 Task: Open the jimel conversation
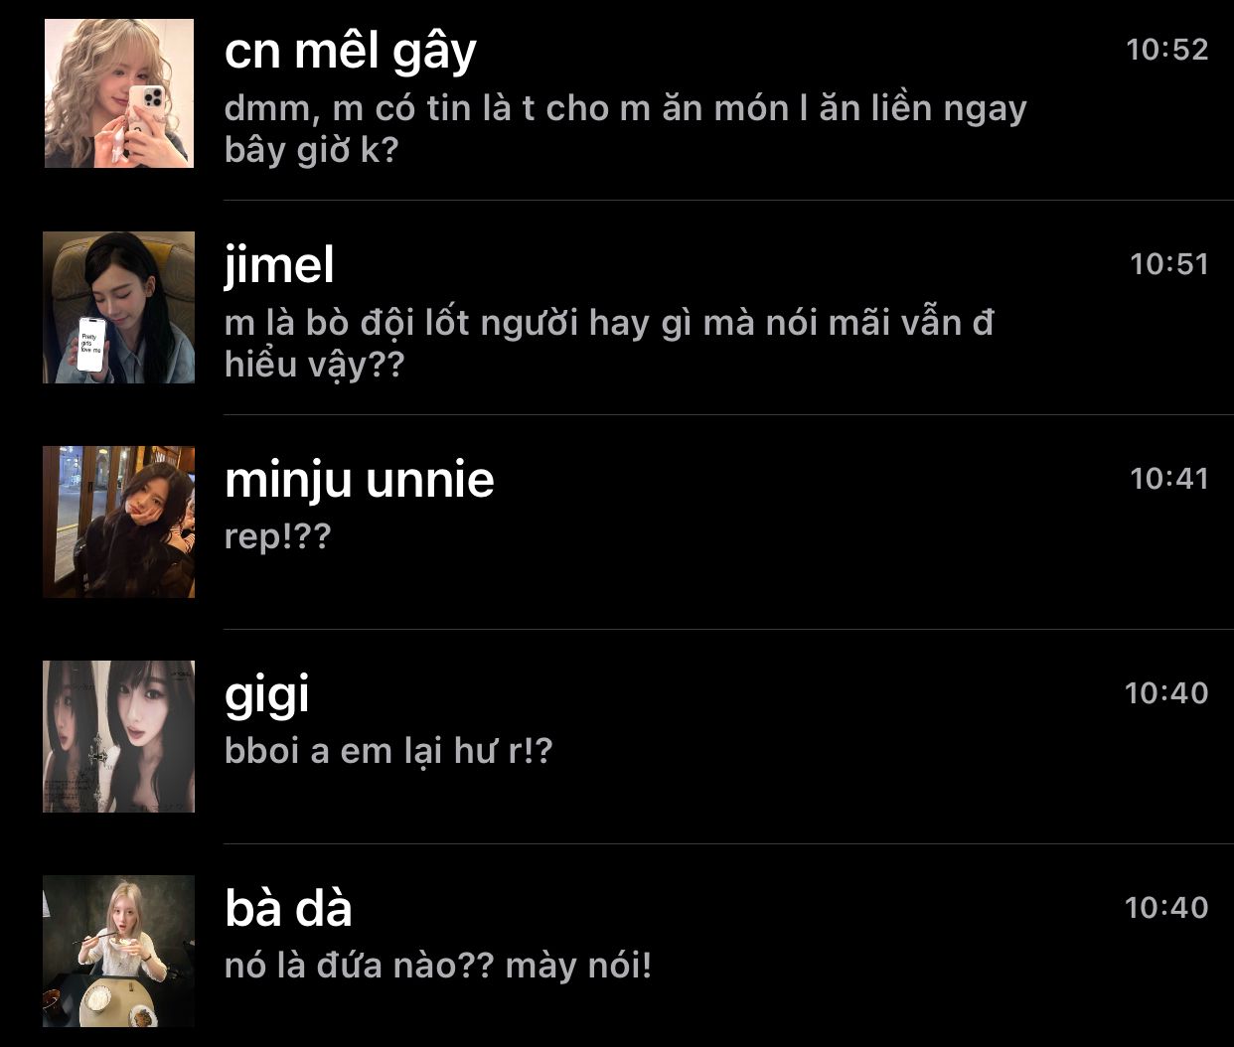tap(279, 265)
